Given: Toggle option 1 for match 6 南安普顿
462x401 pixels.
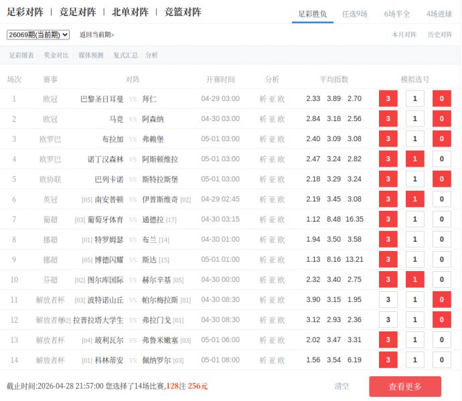Looking at the screenshot, I should 415,199.
